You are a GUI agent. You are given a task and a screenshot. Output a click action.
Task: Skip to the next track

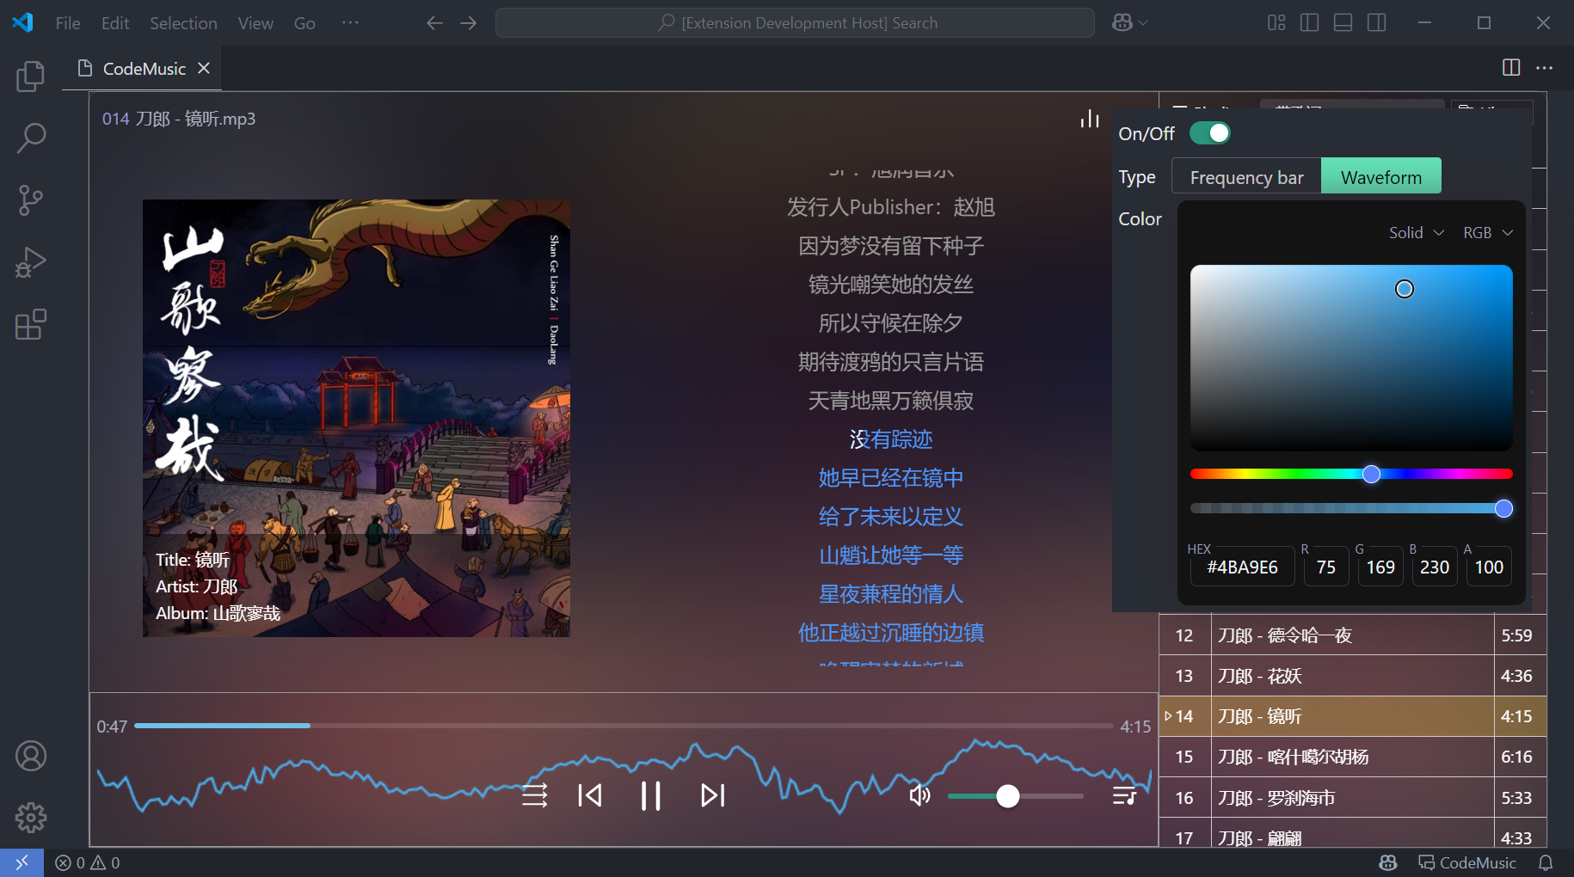[x=713, y=795]
